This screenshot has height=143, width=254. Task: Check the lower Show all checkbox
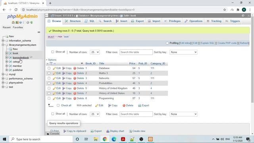[53, 114]
